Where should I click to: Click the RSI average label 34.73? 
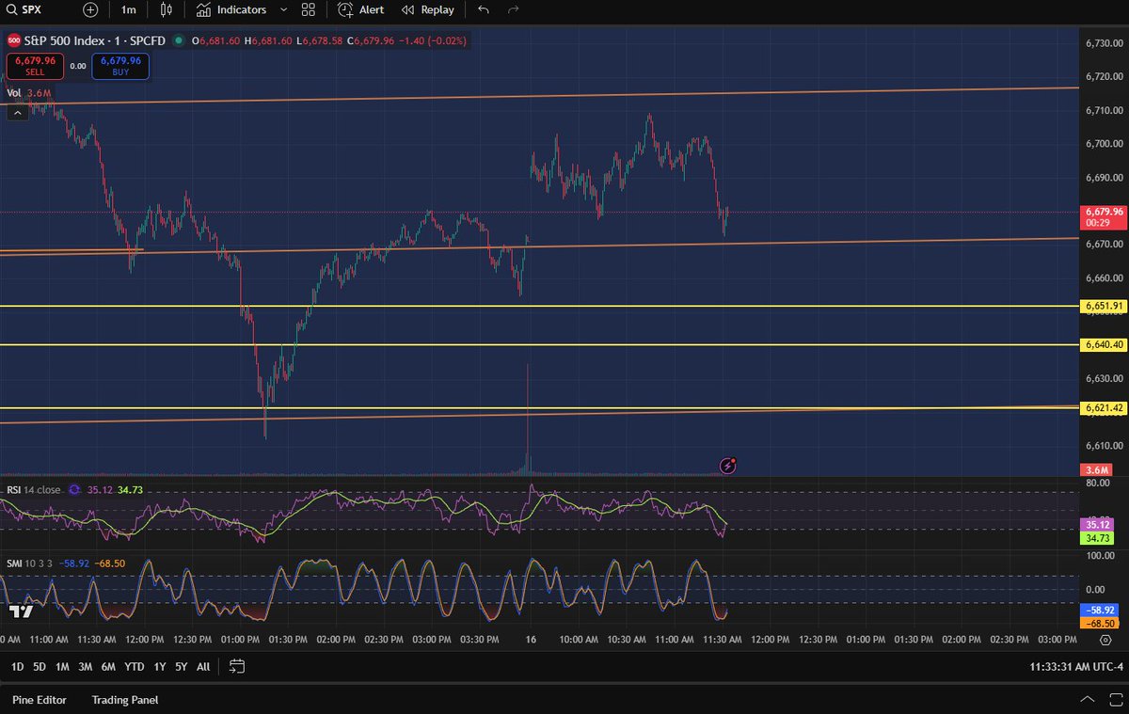[1099, 537]
